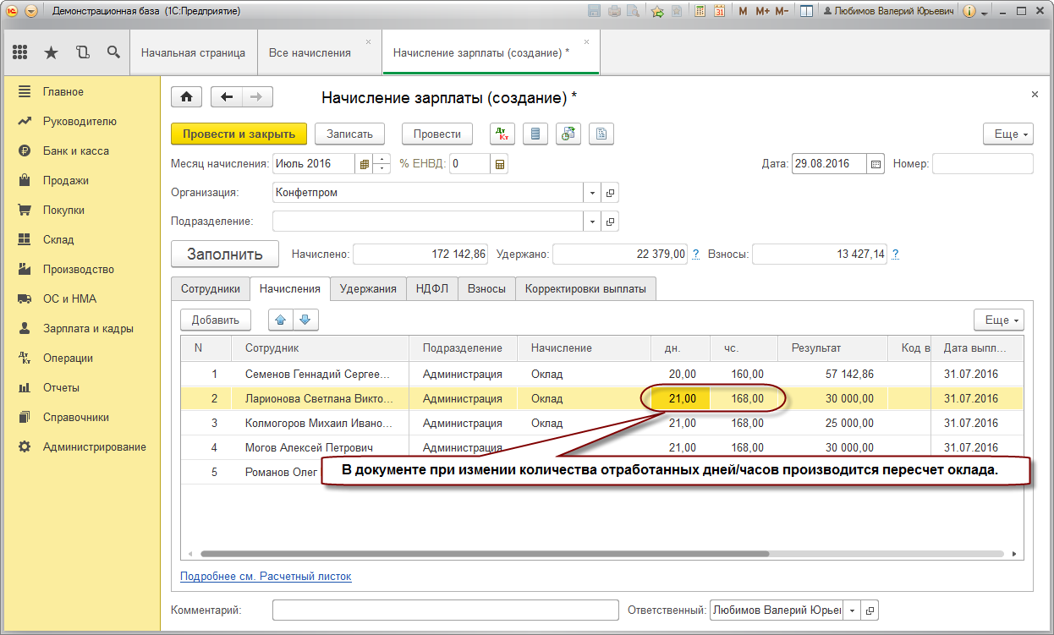The image size is (1054, 635).
Task: Open calendar picker for Дата field
Action: tap(876, 164)
